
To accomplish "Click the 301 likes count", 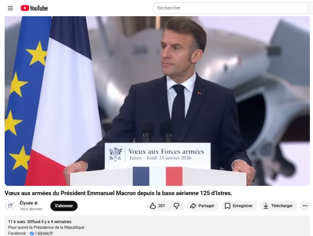I will [161, 206].
